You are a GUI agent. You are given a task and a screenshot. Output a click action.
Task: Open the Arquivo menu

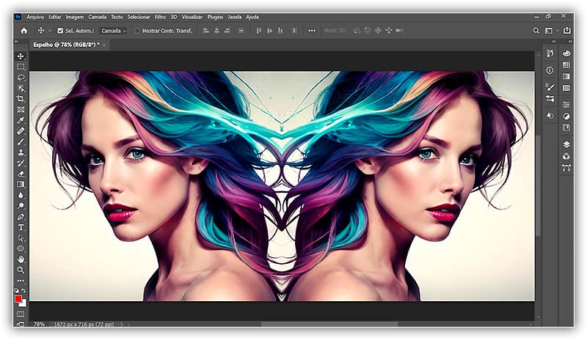coord(35,17)
